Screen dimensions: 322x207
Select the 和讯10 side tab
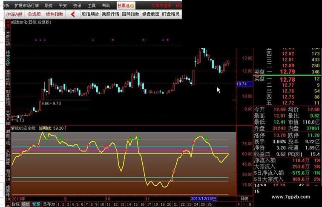point(8,175)
